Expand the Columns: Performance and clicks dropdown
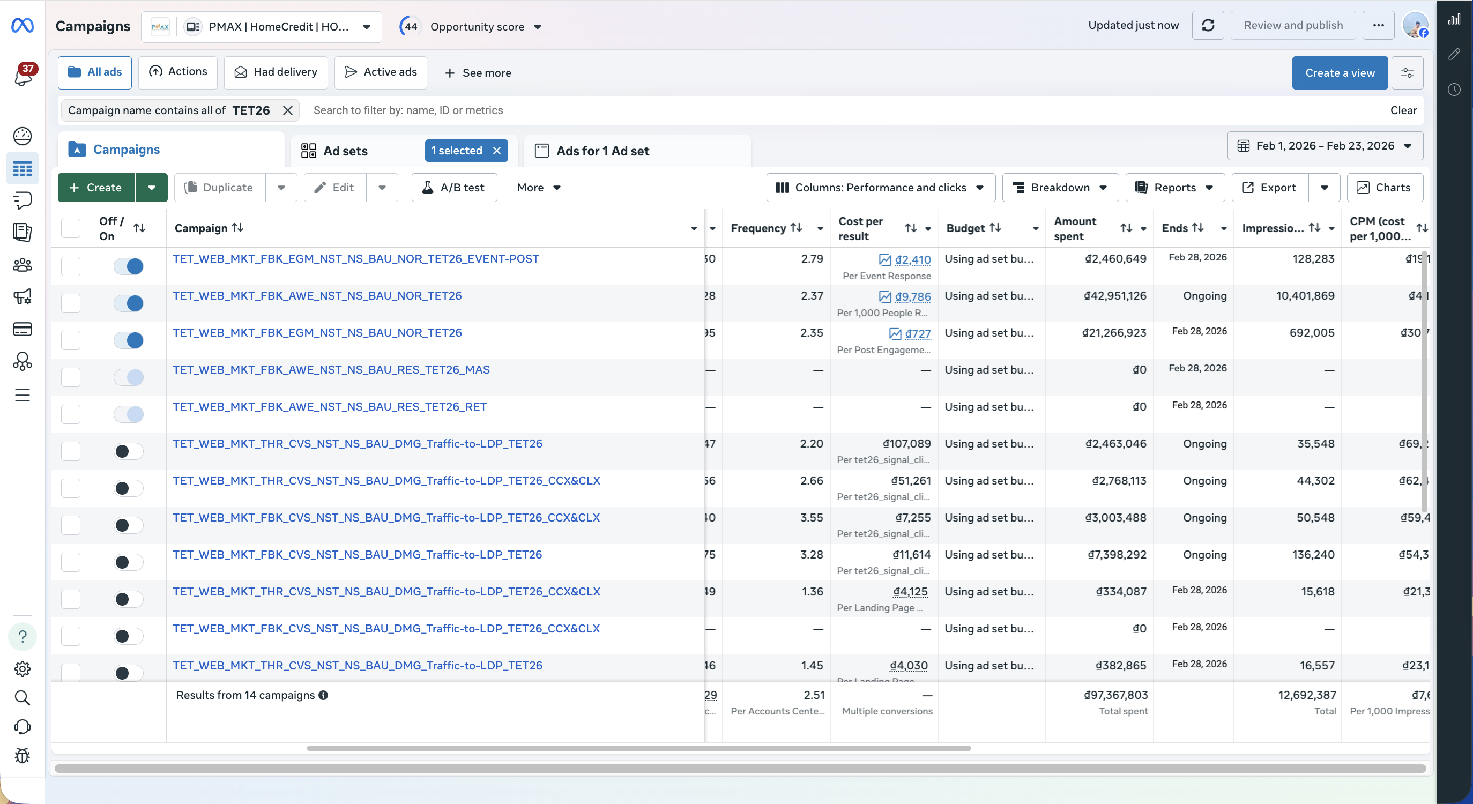This screenshot has width=1473, height=804. coord(880,188)
